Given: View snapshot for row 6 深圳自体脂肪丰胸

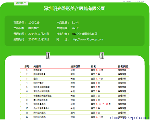Looking at the screenshot, I should (x=122, y=91).
